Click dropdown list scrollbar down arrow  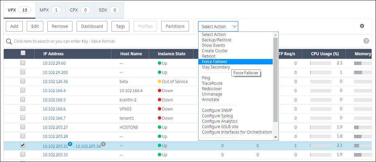coord(275,137)
